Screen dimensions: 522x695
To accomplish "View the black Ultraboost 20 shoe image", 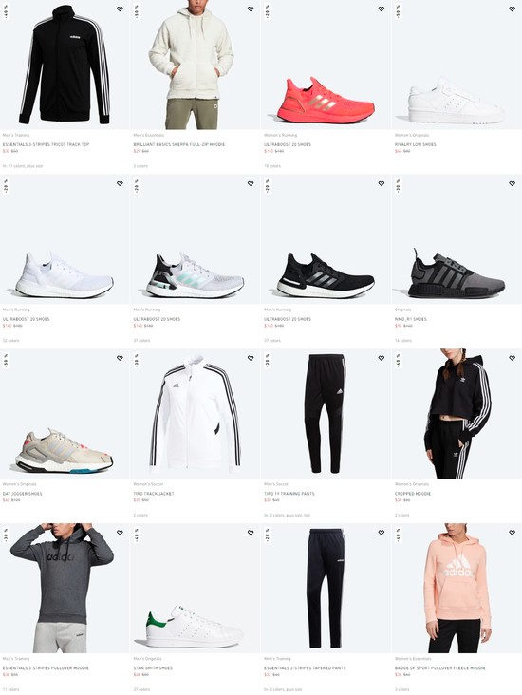I will (x=326, y=239).
